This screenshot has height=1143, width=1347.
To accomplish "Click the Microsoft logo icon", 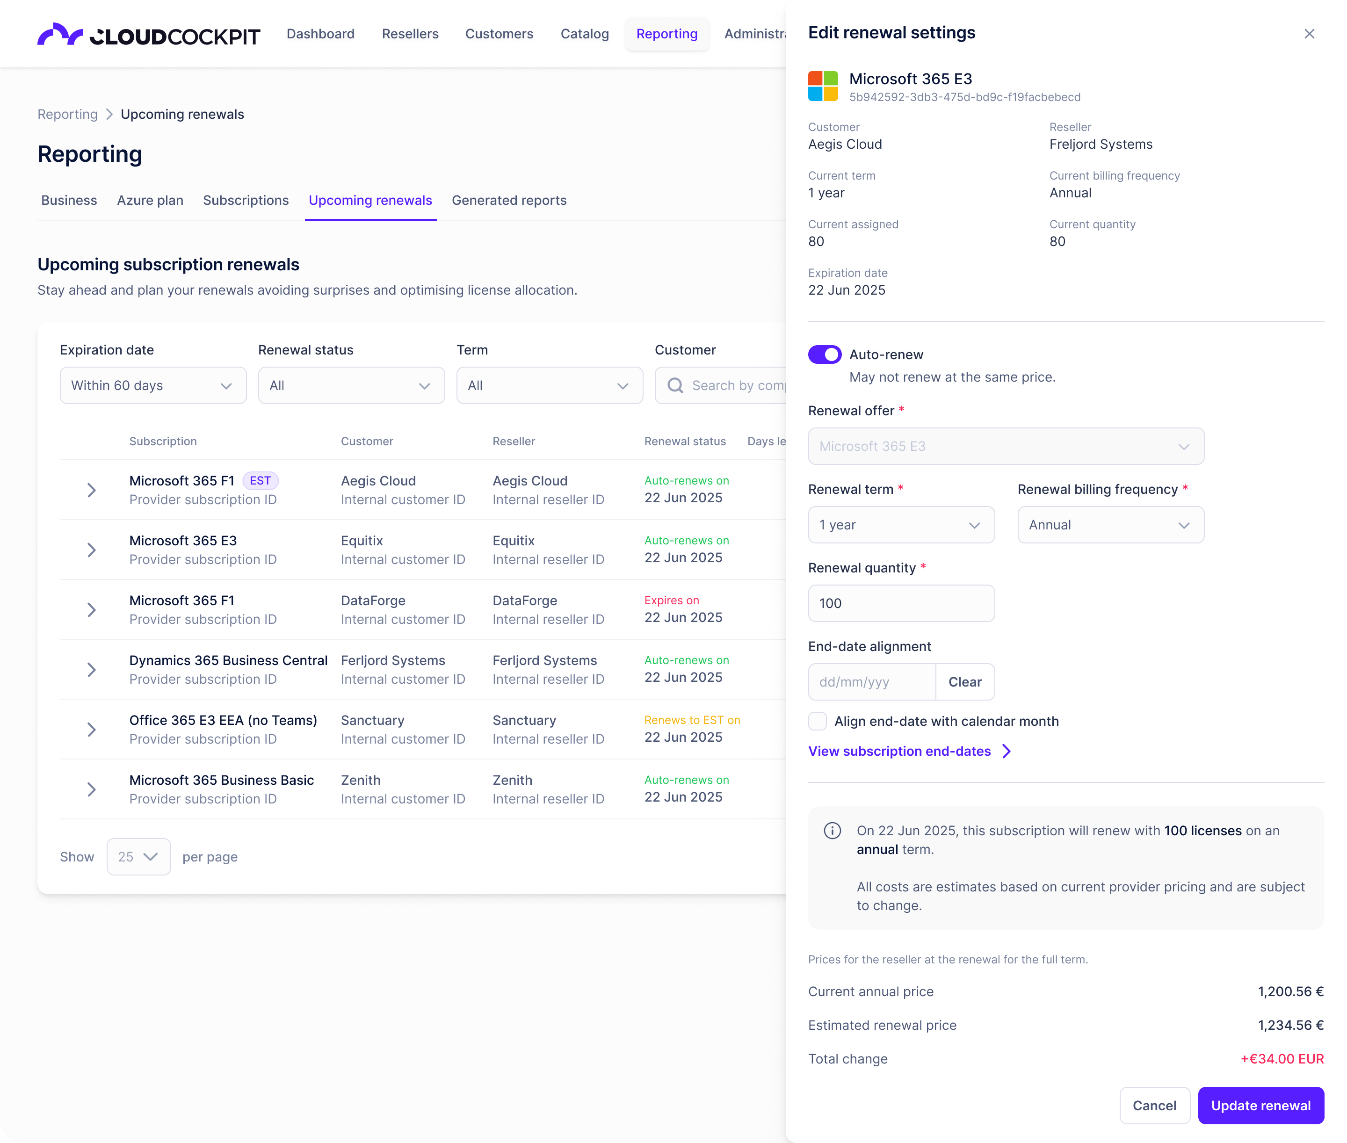I will 823,86.
